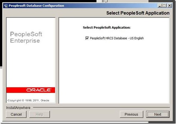176x124 pixels.
Task: Go to the Next installer step
Action: coord(158,114)
